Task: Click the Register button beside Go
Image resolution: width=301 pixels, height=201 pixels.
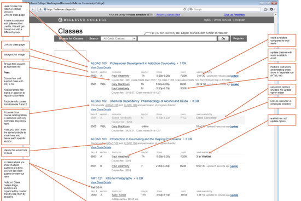Action: pyautogui.click(x=239, y=38)
